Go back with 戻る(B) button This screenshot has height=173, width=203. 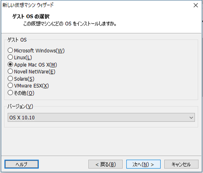pos(105,164)
